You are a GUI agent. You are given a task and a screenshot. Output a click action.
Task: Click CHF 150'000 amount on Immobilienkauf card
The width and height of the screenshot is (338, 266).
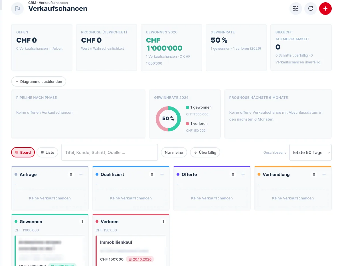112,259
